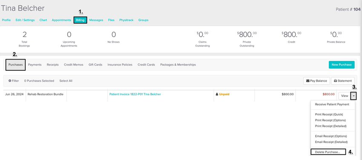The image size is (362, 160).
Task: Click the Statement print button
Action: pyautogui.click(x=343, y=81)
